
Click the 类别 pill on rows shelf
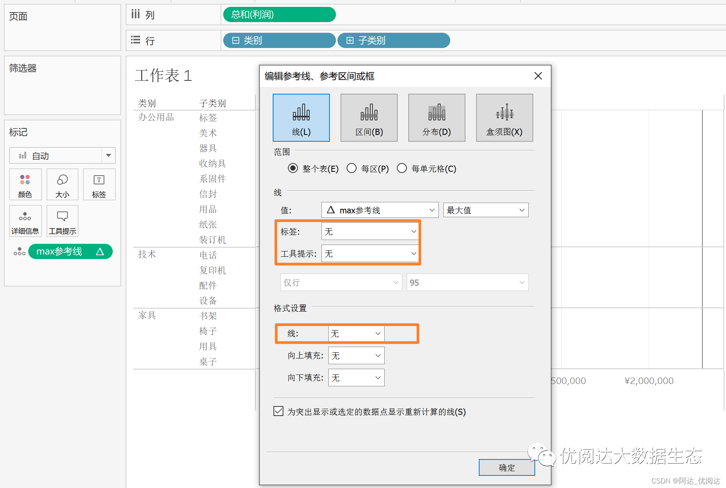pos(279,40)
